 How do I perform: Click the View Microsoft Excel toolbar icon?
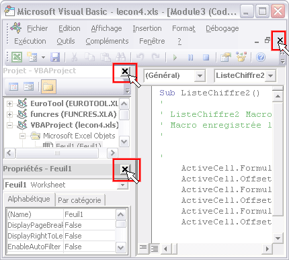point(17,57)
